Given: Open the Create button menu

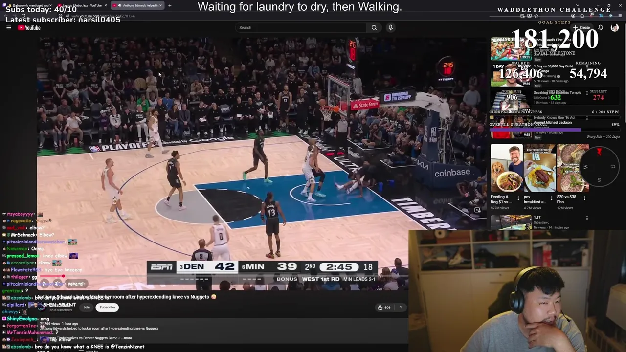Looking at the screenshot, I should click(x=582, y=28).
